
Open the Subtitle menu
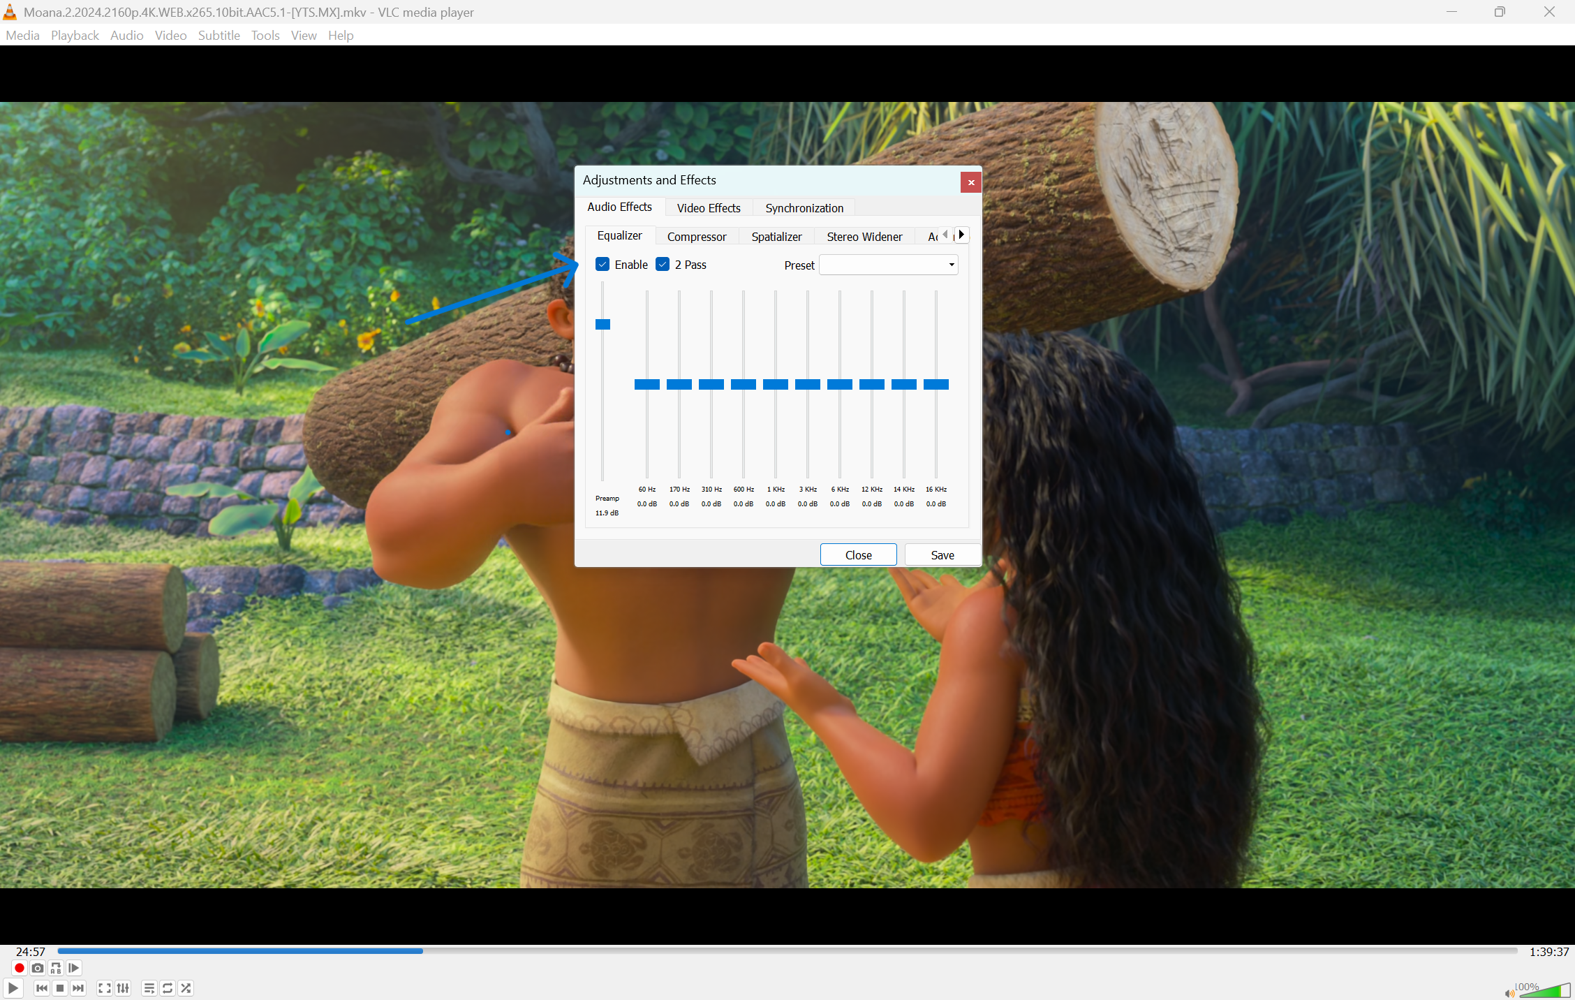coord(219,36)
